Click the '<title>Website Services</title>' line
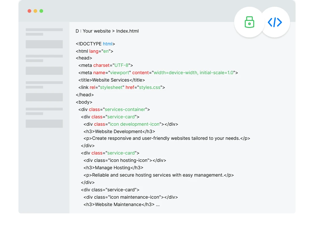This screenshot has width=314, height=233. (112, 80)
